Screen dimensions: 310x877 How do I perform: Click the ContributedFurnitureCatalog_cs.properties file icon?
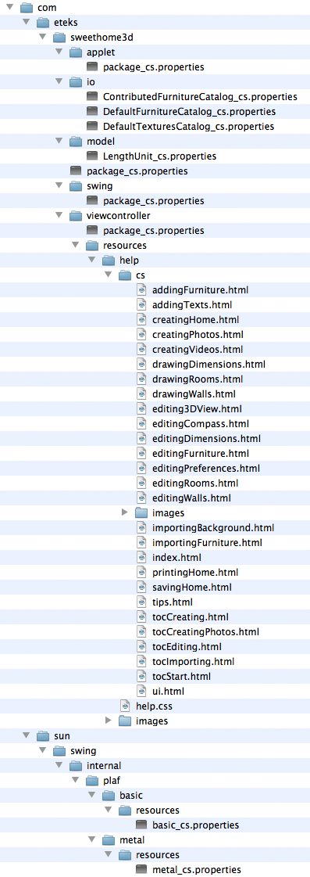point(93,97)
